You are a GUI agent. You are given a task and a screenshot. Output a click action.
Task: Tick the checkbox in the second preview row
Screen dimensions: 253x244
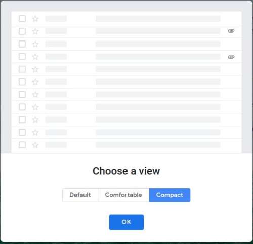22,31
